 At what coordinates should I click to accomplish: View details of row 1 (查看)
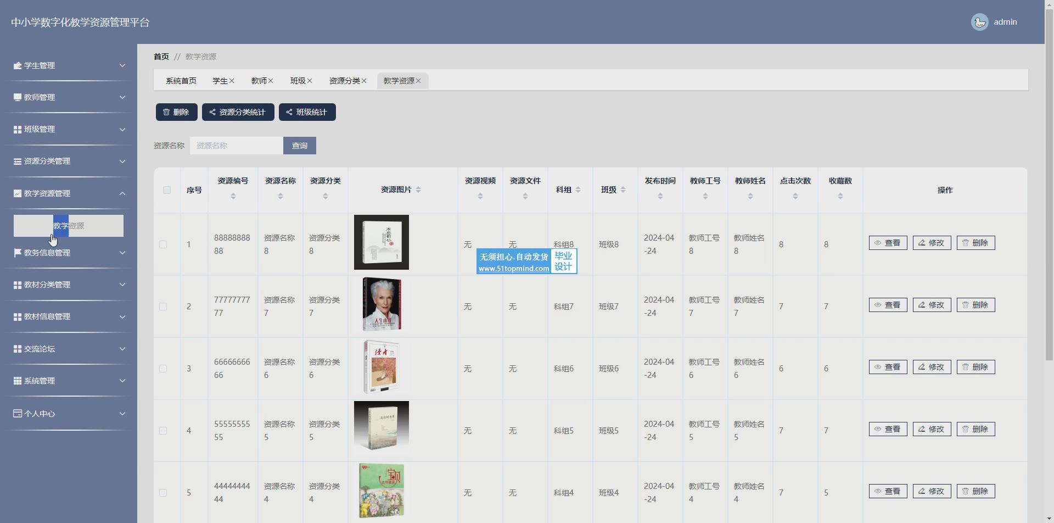pos(888,243)
